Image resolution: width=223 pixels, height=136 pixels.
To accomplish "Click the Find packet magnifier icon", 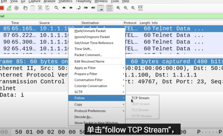I will [56, 8].
